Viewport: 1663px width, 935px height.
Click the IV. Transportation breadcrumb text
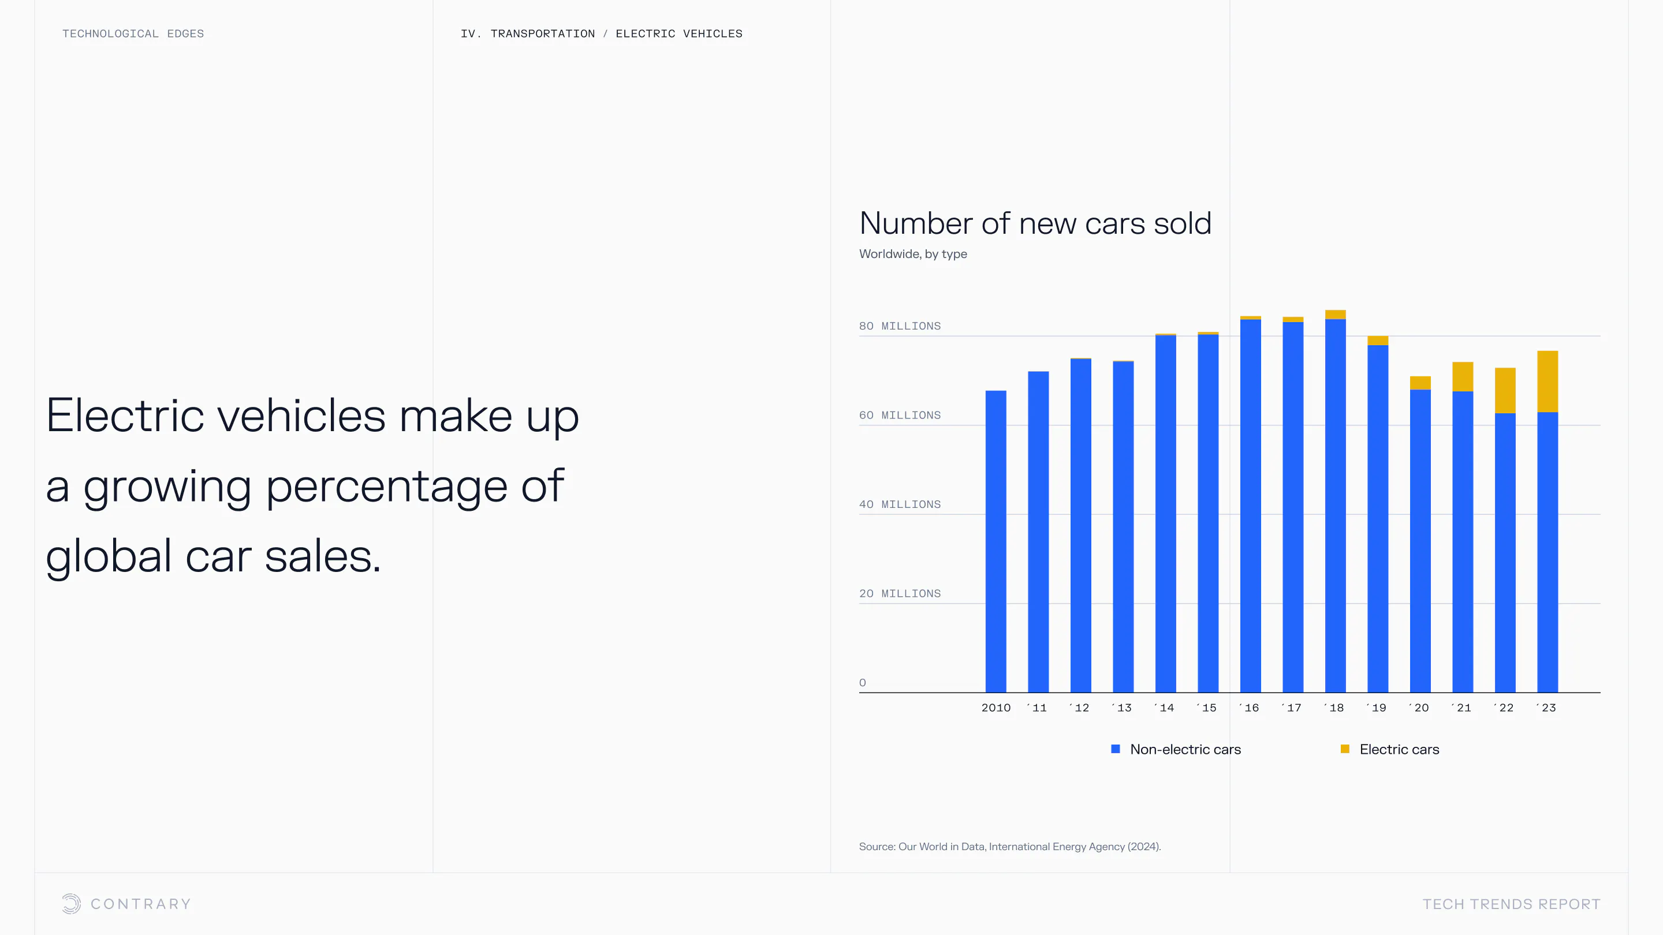527,33
